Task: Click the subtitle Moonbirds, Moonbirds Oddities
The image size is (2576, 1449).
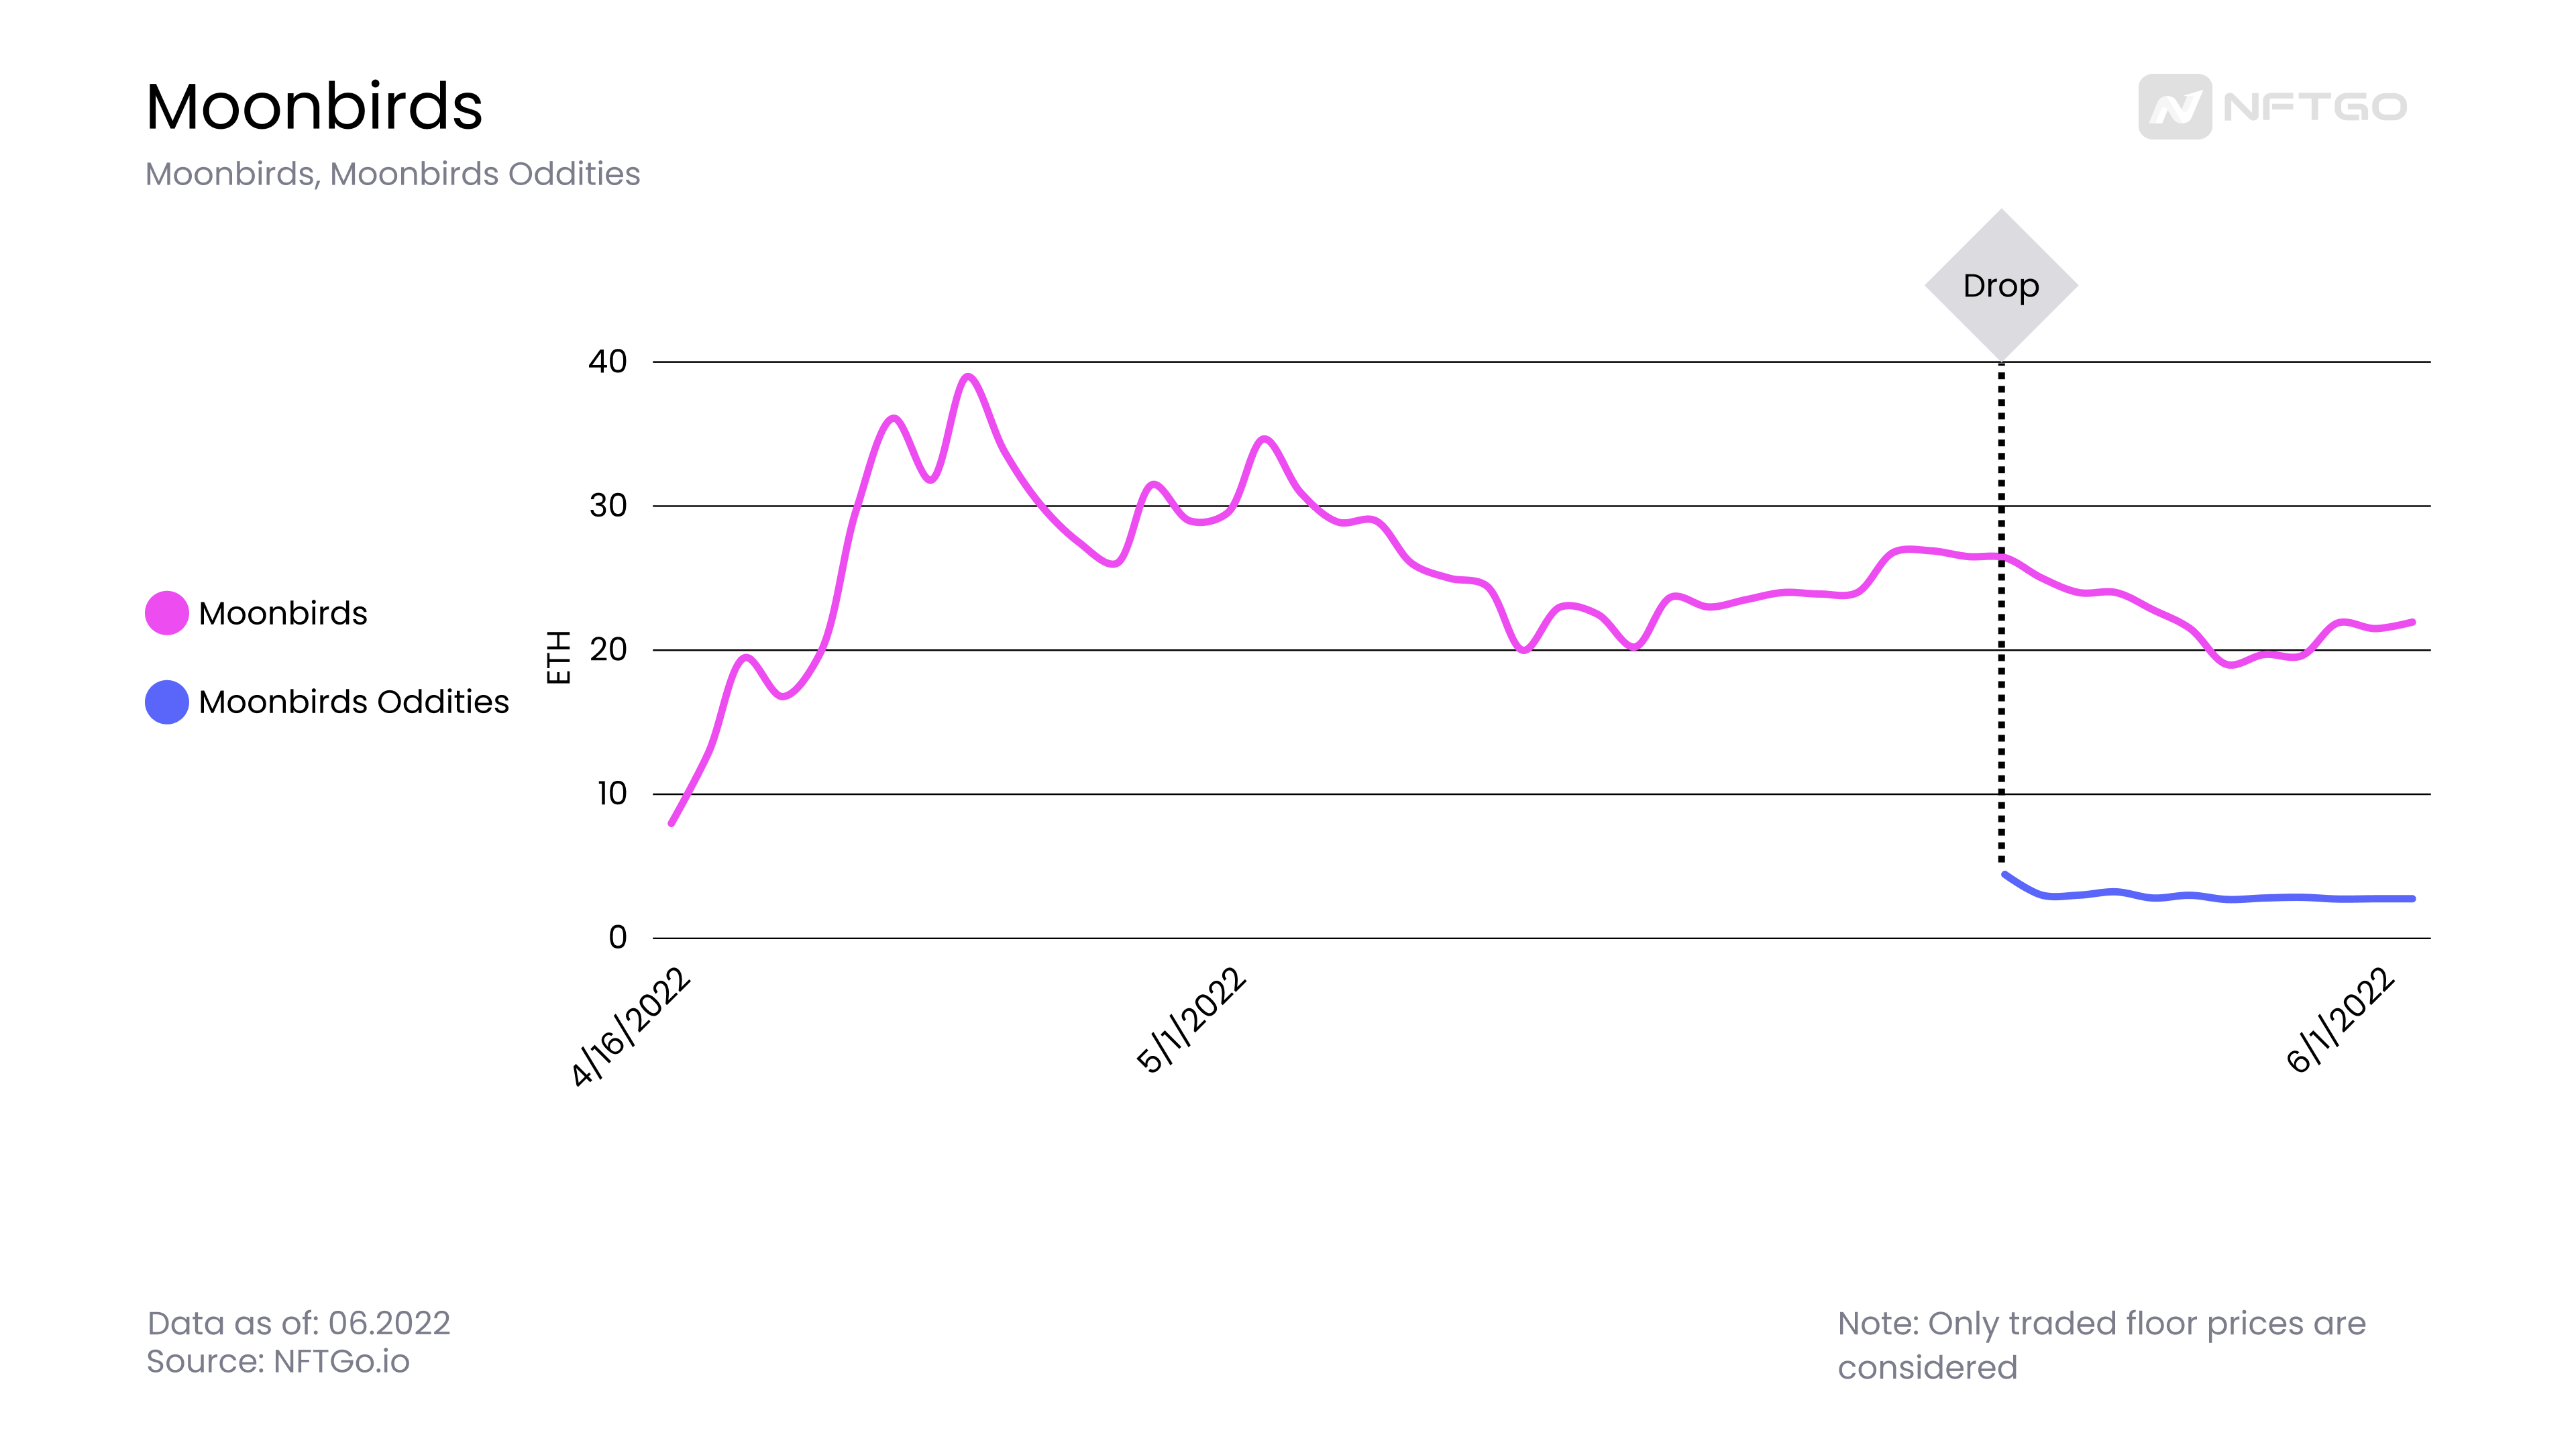Action: [393, 174]
